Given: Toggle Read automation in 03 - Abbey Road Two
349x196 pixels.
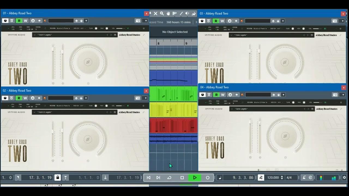Looking at the screenshot, I should (x=216, y=21).
